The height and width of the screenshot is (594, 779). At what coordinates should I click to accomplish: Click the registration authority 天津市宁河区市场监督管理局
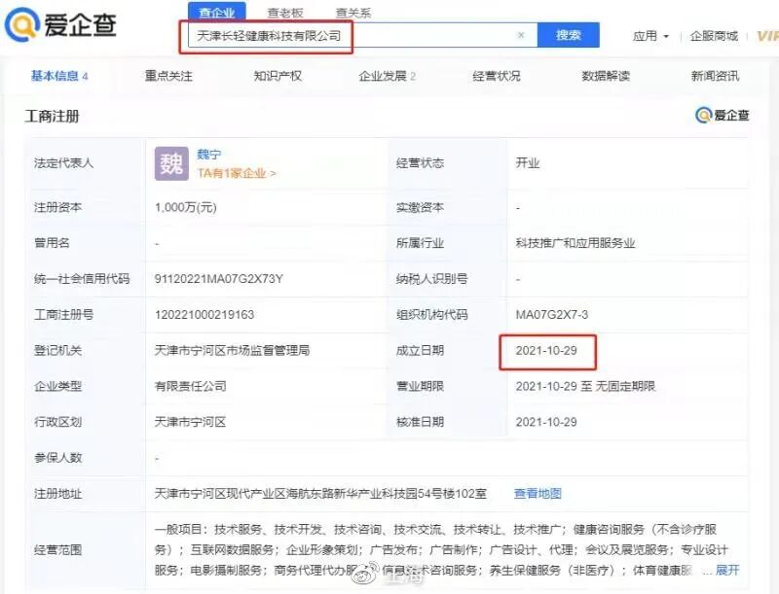(232, 351)
